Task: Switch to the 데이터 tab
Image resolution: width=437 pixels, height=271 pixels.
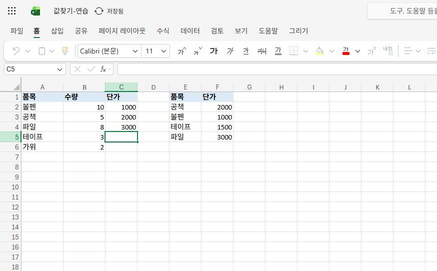Action: 190,30
